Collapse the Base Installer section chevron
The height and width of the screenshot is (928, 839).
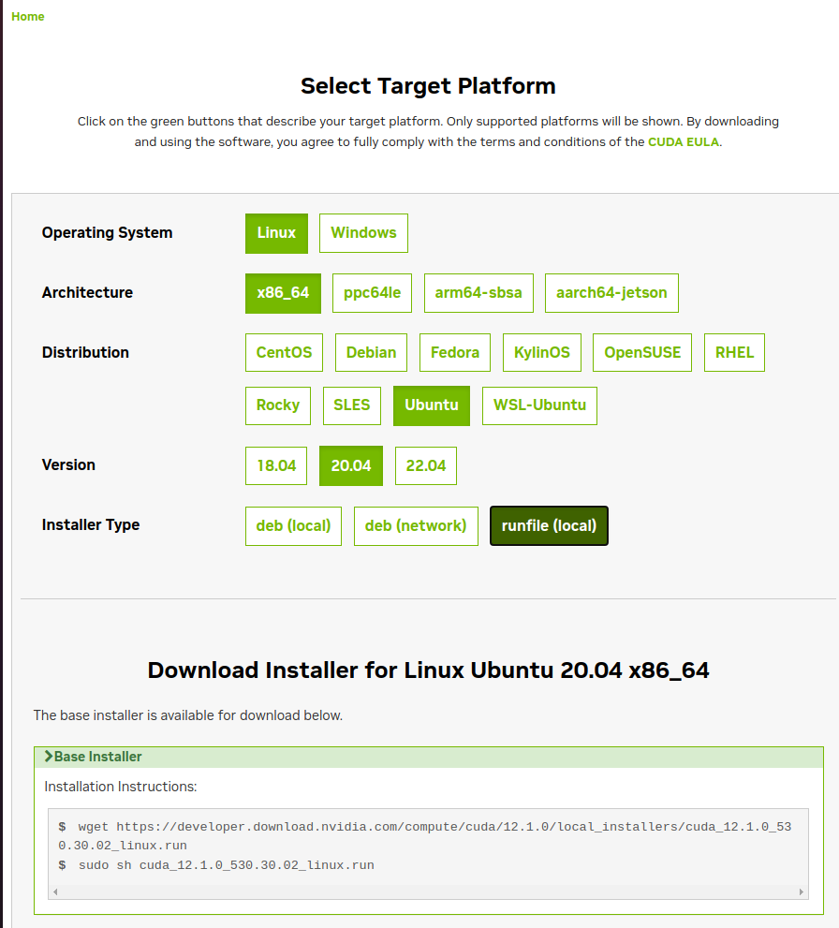point(49,757)
